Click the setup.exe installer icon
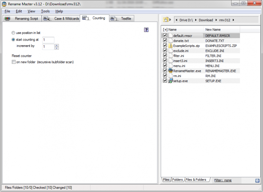263x192 pixels. pyautogui.click(x=170, y=81)
